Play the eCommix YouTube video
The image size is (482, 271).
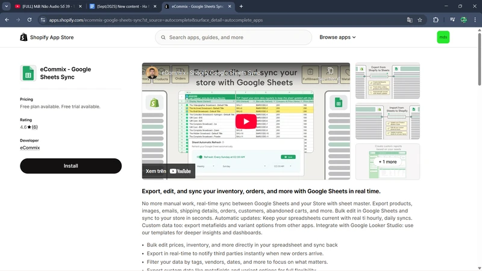point(245,121)
